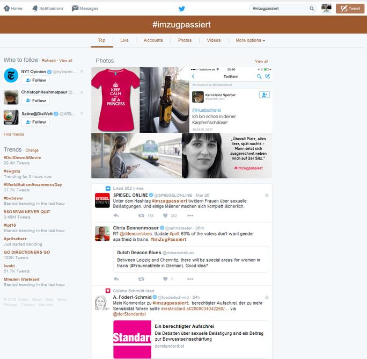Click the Tweet compose button
This screenshot has height=359, width=367.
pos(350,9)
